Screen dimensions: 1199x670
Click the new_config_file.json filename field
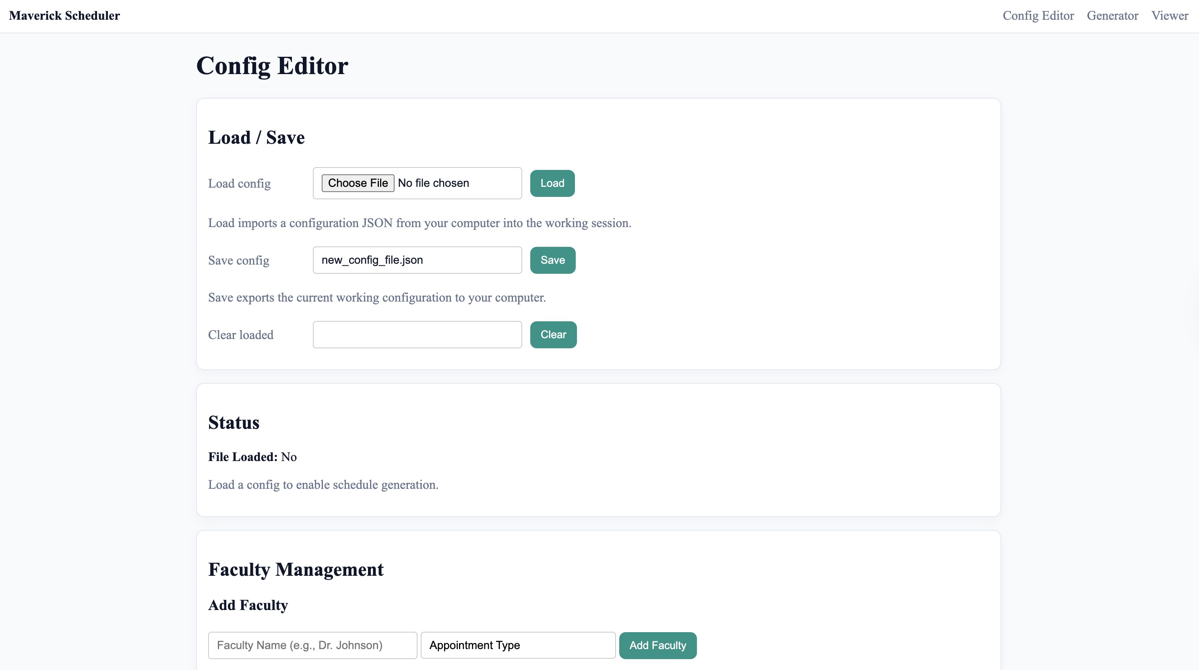tap(417, 260)
